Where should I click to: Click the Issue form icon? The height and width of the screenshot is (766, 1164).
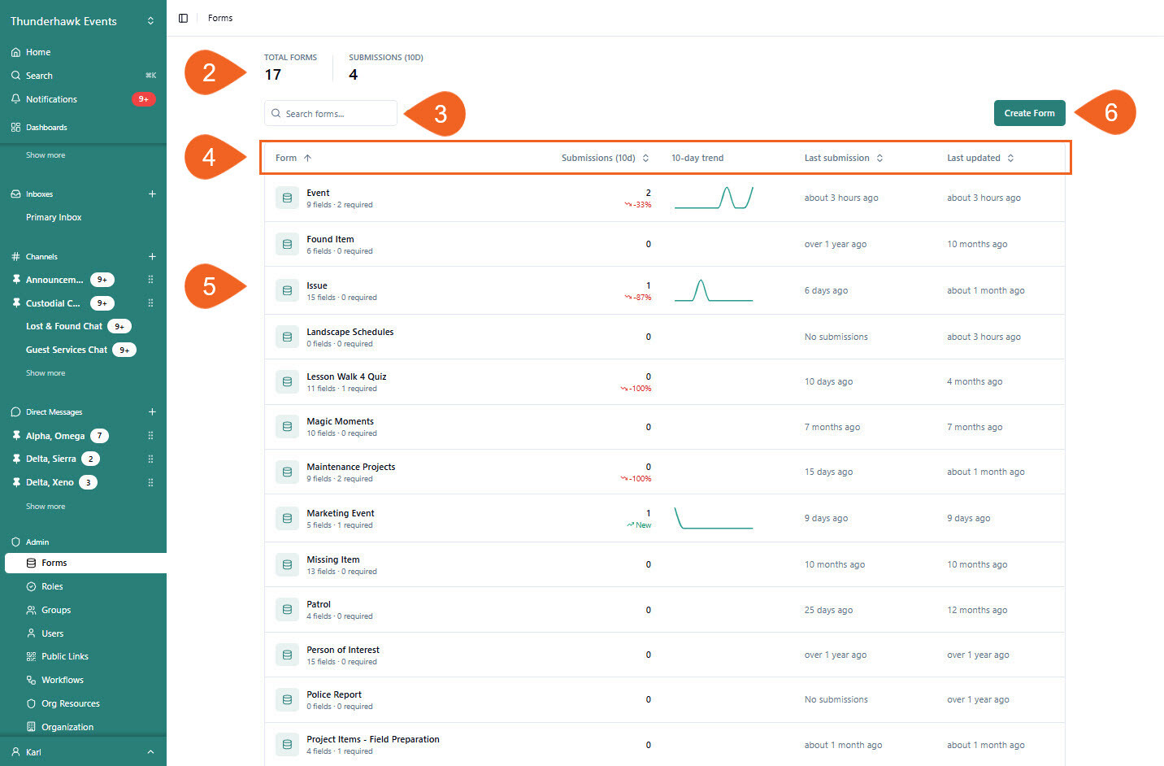coord(287,291)
